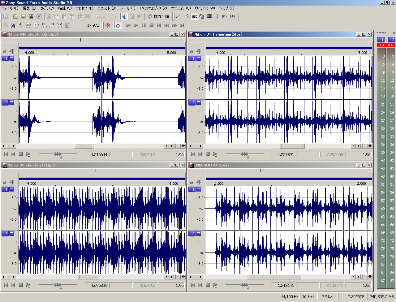Click the SEC time format icon

coord(194,16)
